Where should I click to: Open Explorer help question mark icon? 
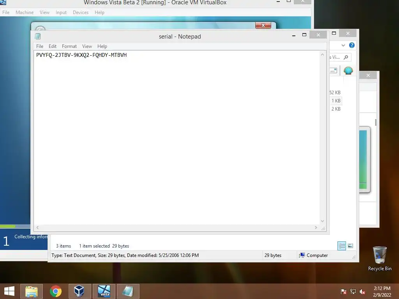coord(352,45)
